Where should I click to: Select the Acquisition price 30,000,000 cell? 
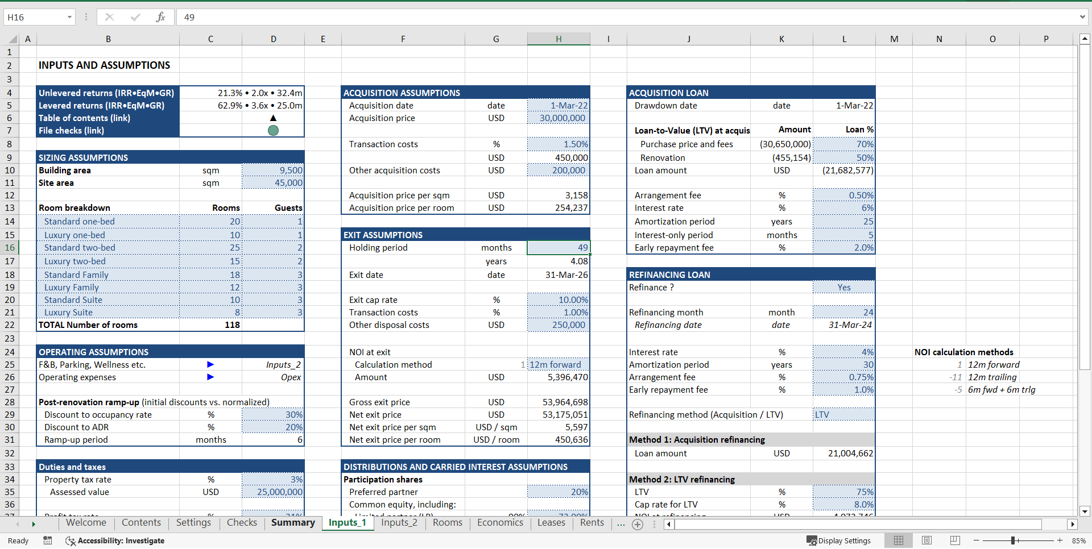pyautogui.click(x=559, y=118)
